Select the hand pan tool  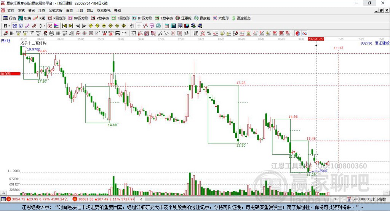[132, 26]
